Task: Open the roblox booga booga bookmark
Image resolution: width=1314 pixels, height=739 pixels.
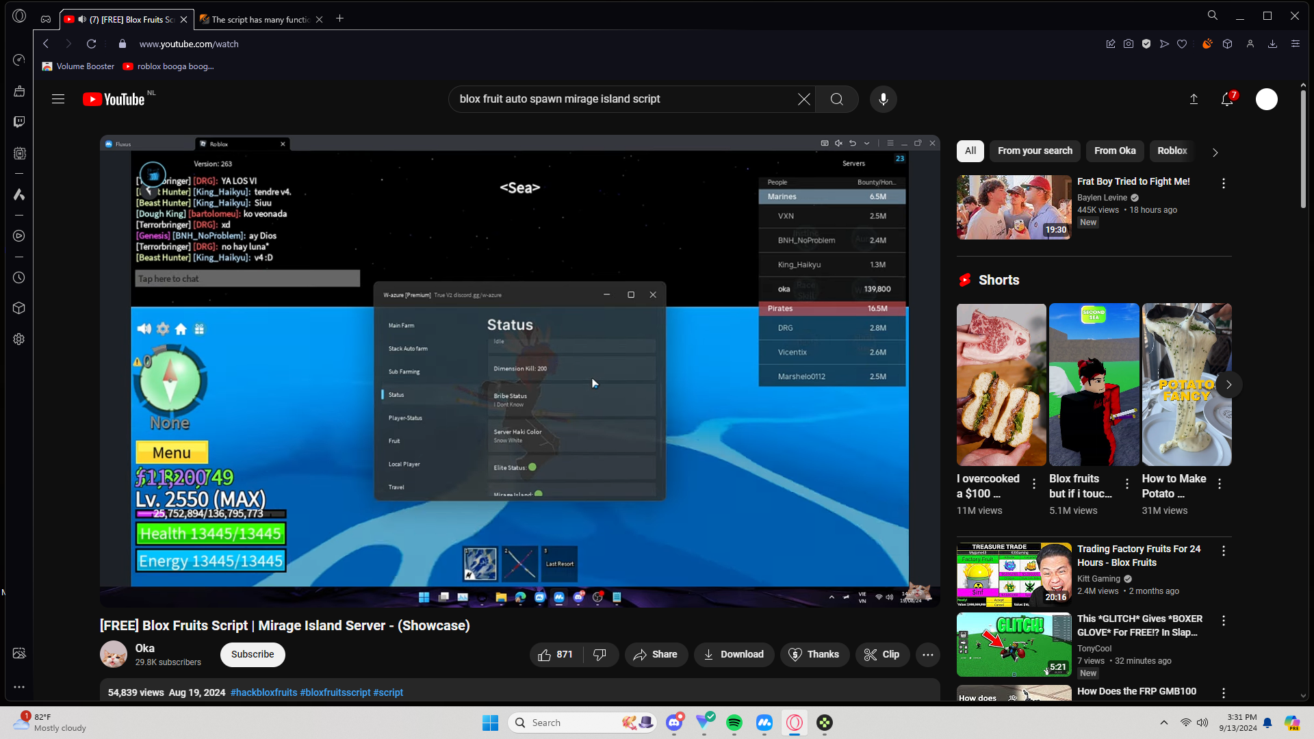Action: 169,66
